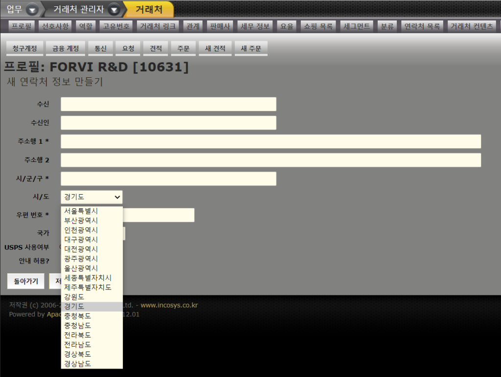This screenshot has width=501, height=377.
Task: Go to the 쇼핑 목록 tab
Action: click(x=318, y=26)
